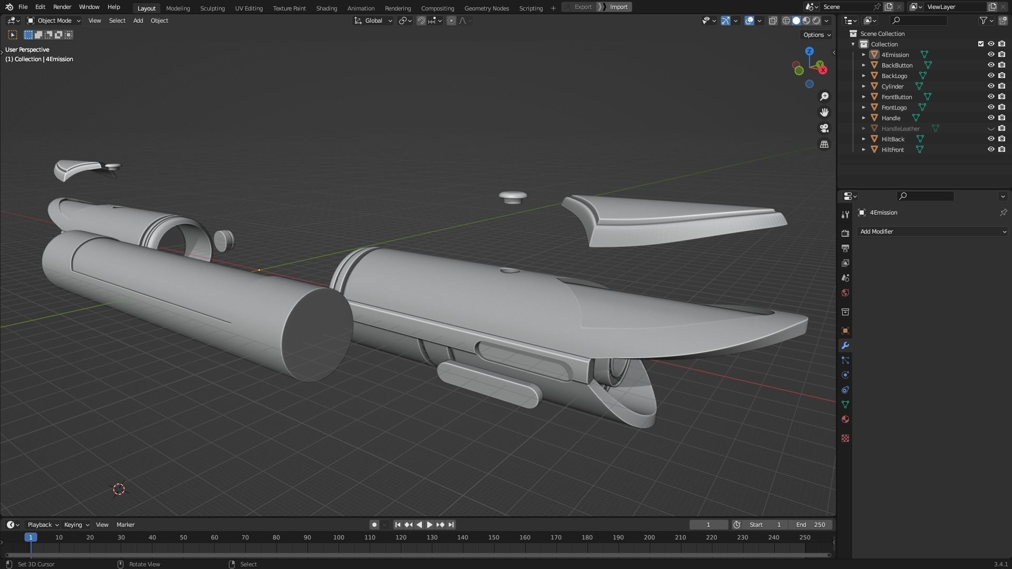Click the Import button
Image resolution: width=1012 pixels, height=569 pixels.
click(614, 7)
